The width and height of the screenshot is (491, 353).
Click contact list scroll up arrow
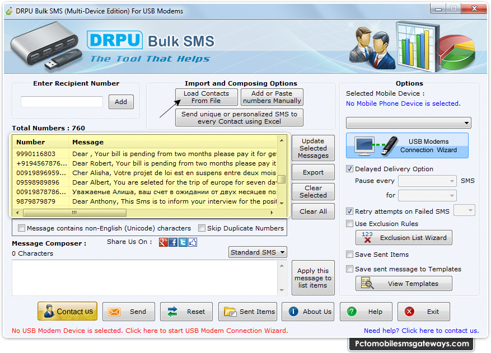pos(282,140)
